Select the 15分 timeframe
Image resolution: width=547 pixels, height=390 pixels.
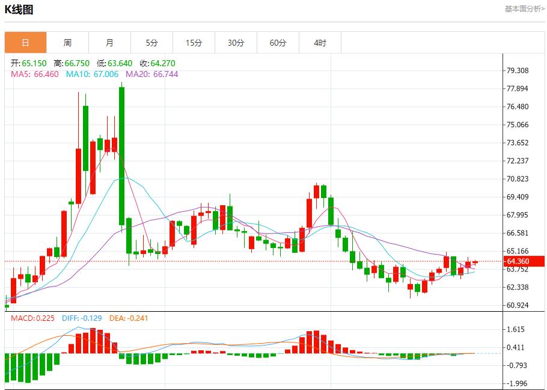click(x=194, y=42)
